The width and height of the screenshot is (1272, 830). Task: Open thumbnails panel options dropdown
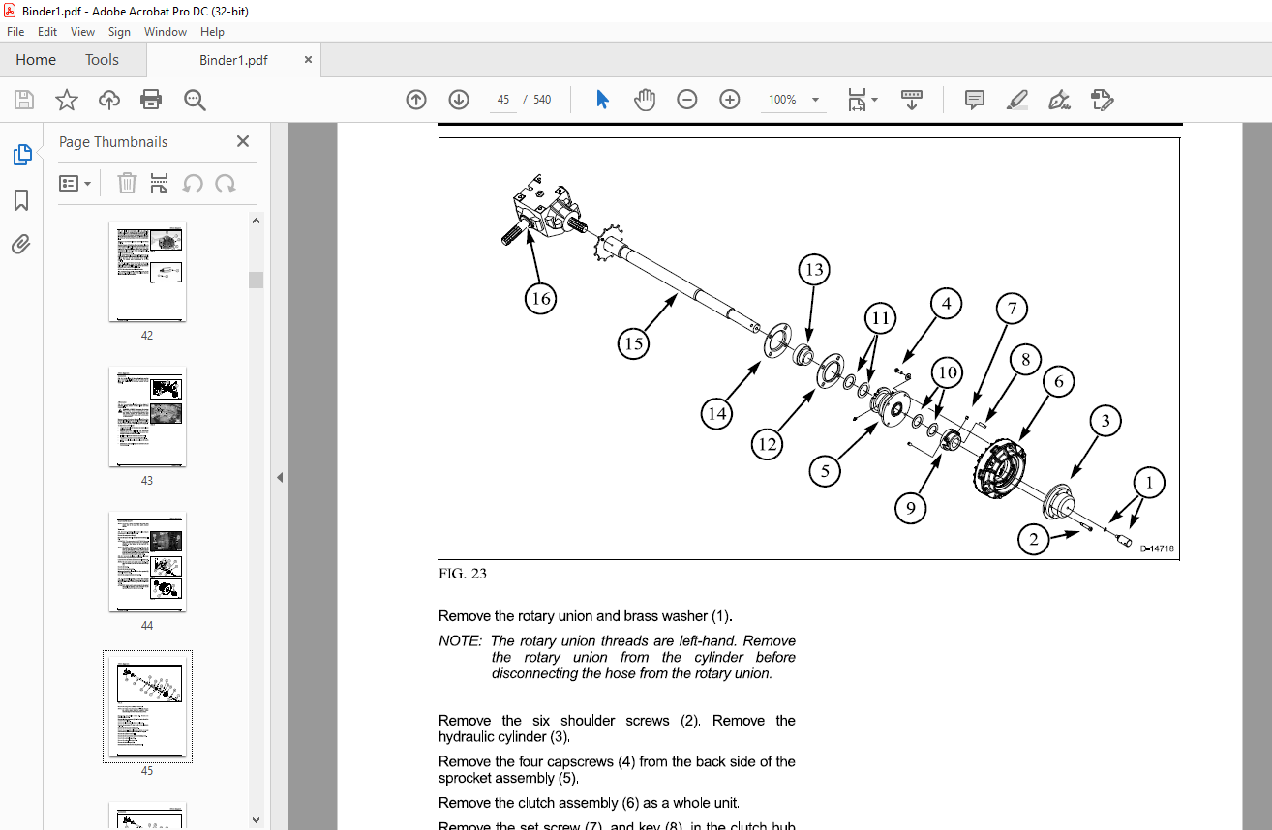(x=76, y=183)
